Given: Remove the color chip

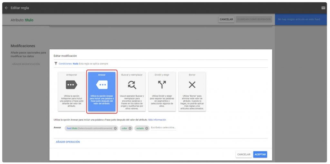Looking at the screenshot, I should pos(130,128).
